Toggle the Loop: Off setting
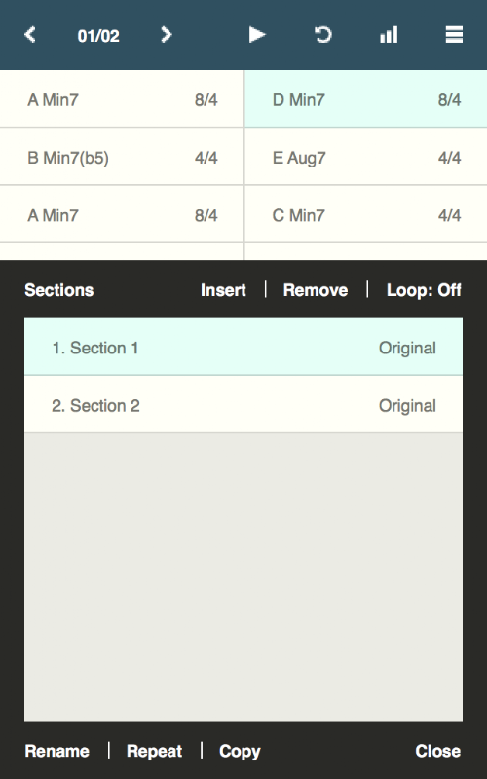The image size is (487, 779). click(424, 290)
